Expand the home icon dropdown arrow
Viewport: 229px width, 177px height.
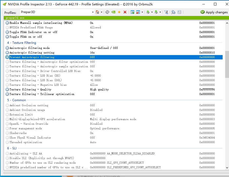(x=101, y=12)
